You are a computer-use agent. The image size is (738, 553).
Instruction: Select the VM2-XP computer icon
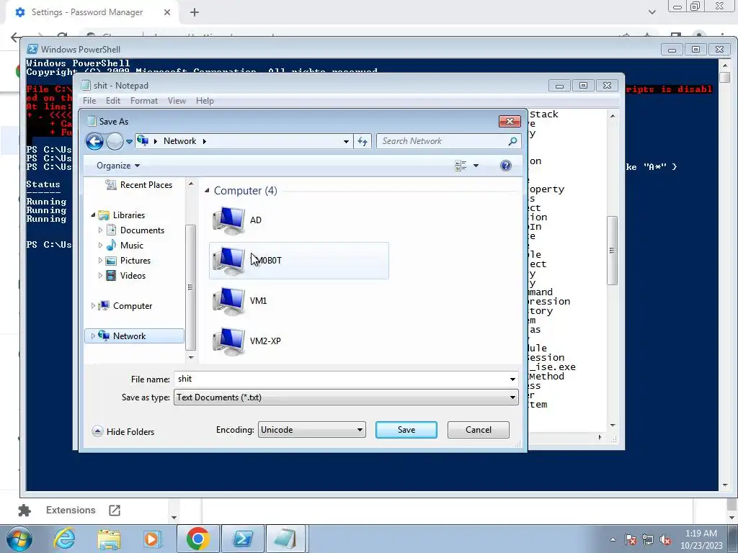228,341
